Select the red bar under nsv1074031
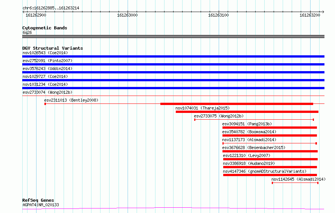The width and height of the screenshot is (335, 213). click(247, 112)
